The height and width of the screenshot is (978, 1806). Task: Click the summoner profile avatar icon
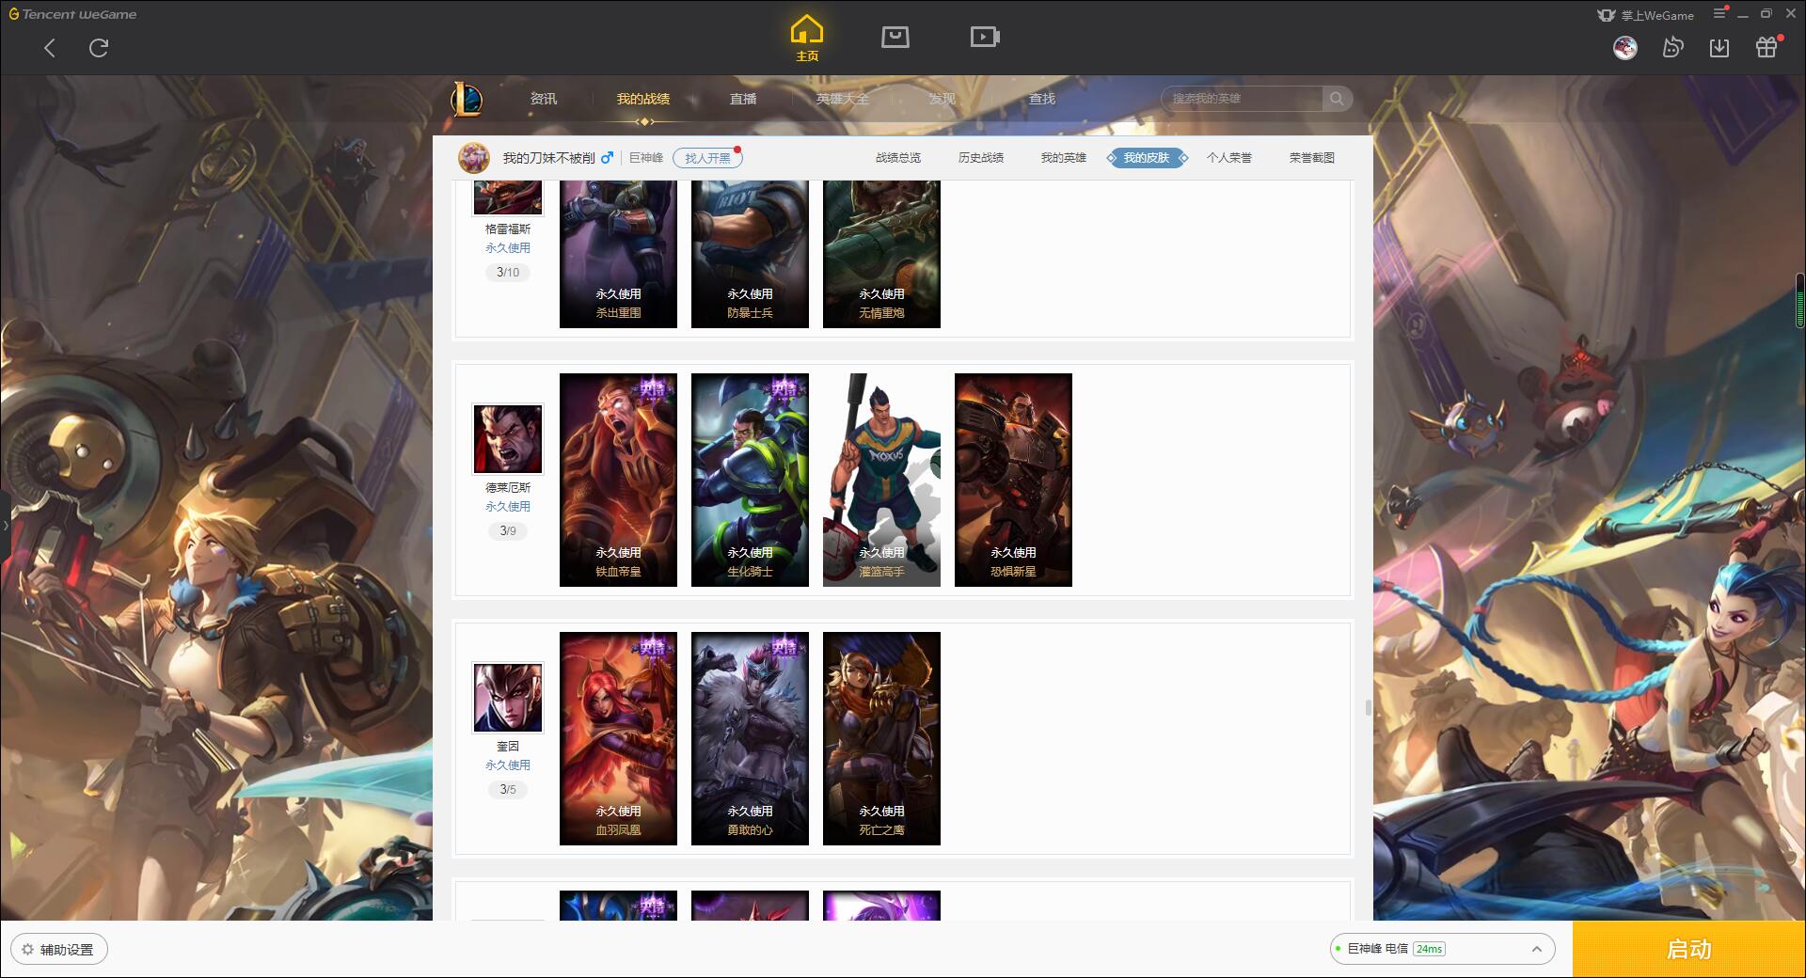pos(474,158)
